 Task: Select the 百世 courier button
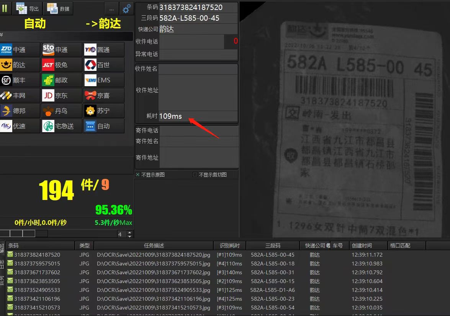point(104,65)
